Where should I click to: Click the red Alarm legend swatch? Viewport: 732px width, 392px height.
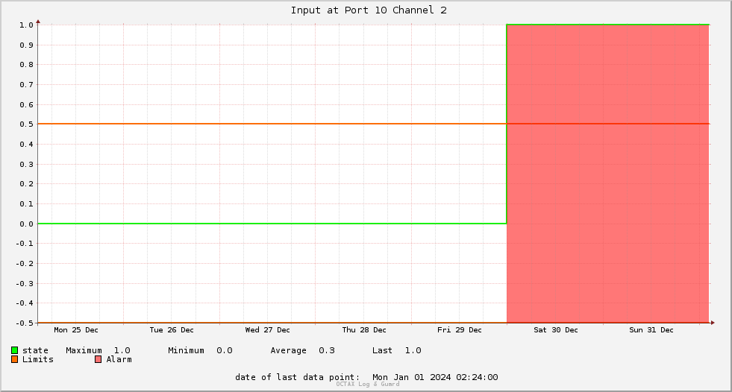point(98,359)
